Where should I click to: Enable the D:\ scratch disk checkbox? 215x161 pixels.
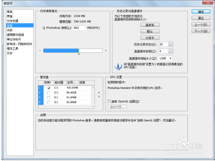pyautogui.click(x=49, y=93)
